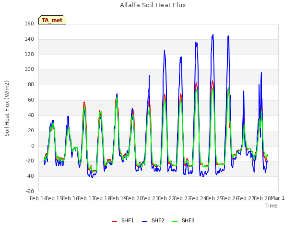Click the -60 y-axis tick label
Screen dimensions: 307x230
pyautogui.click(x=30, y=191)
